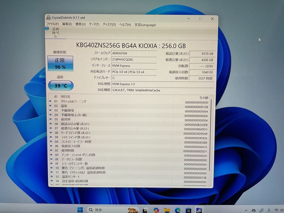Open Copilot from the taskbar
This screenshot has height=213, width=284.
coord(156,210)
